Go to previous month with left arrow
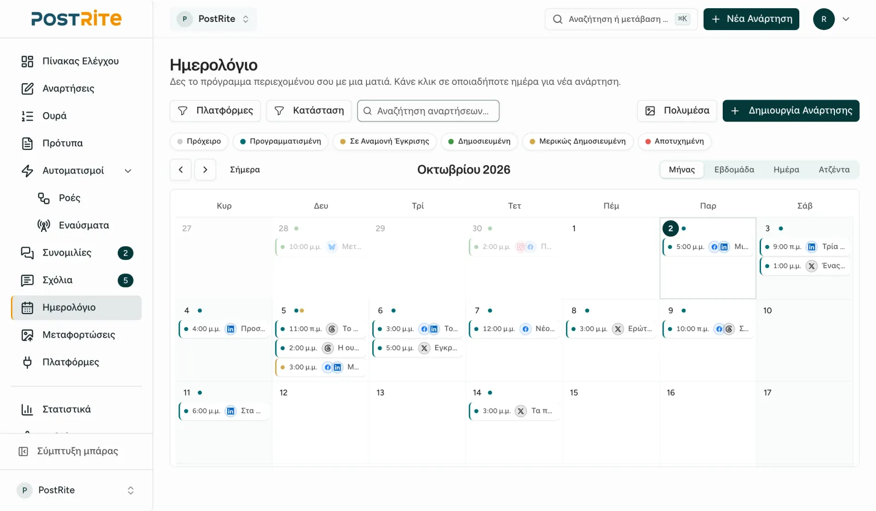The width and height of the screenshot is (876, 511). tap(181, 170)
